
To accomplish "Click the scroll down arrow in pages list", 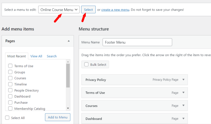I will click(x=68, y=108).
